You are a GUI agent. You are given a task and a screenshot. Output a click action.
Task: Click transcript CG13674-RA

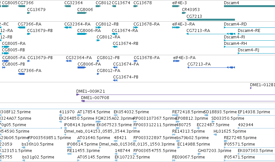(x=125, y=30)
